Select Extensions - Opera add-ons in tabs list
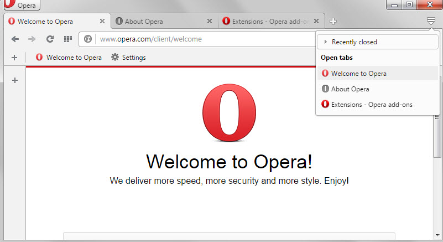Screen dimensions: 443x242 click(378, 105)
